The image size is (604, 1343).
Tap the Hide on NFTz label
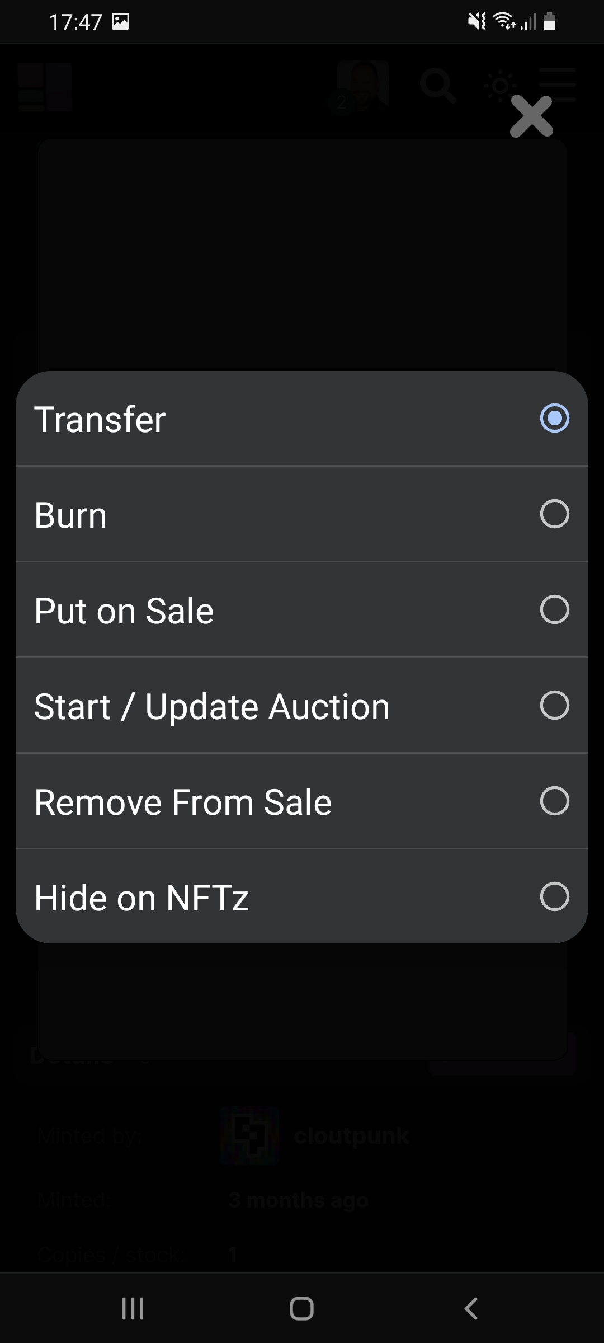coord(141,898)
